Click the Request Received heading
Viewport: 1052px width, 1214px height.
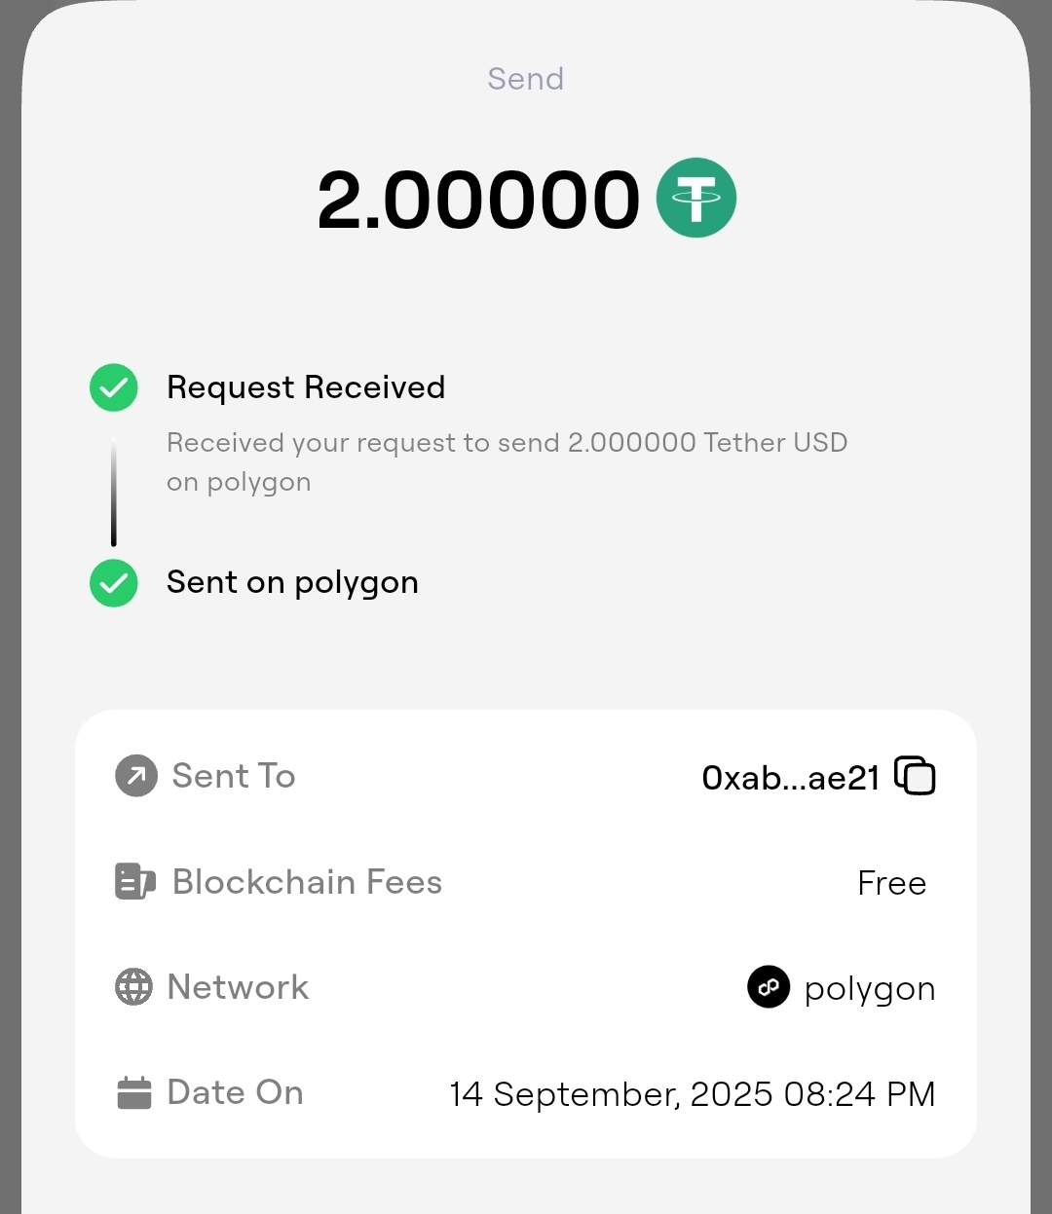point(306,386)
